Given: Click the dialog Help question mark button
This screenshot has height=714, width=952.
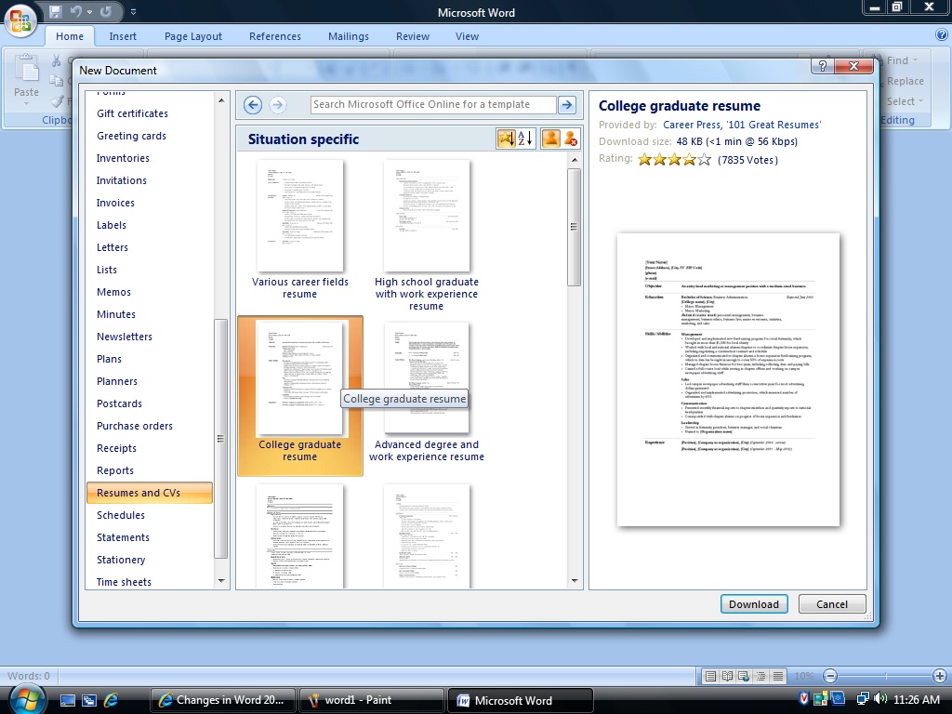Looking at the screenshot, I should [823, 66].
